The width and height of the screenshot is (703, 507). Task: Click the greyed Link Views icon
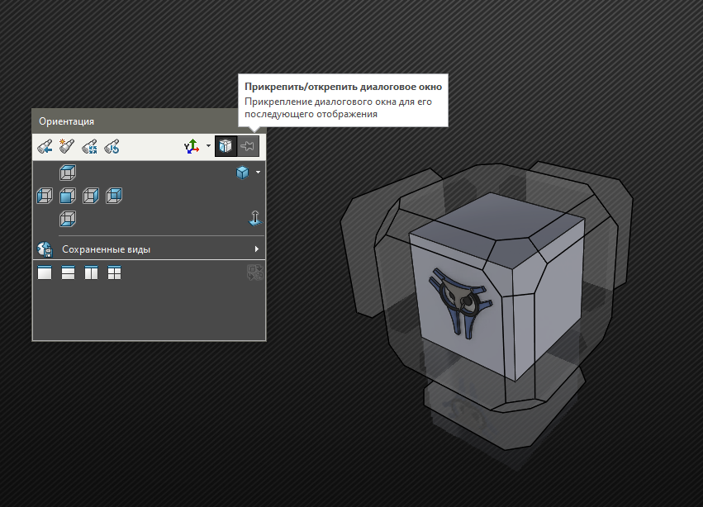click(255, 272)
